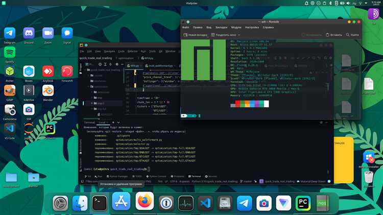
Task: Launch Zoom from the desktop
Action: (x=48, y=34)
